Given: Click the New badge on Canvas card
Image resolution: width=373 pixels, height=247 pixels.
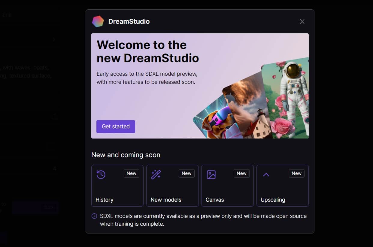Looking at the screenshot, I should [241, 173].
